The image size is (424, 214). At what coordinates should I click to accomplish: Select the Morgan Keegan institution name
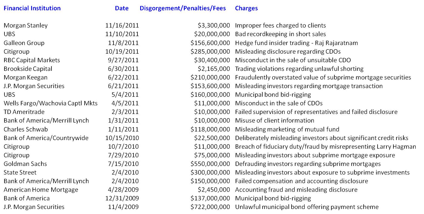coord(25,77)
